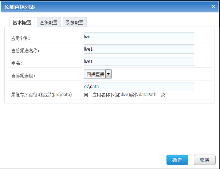220x169 pixels.
Task: Click the 应用名称 input field containing live
Action: [139, 37]
